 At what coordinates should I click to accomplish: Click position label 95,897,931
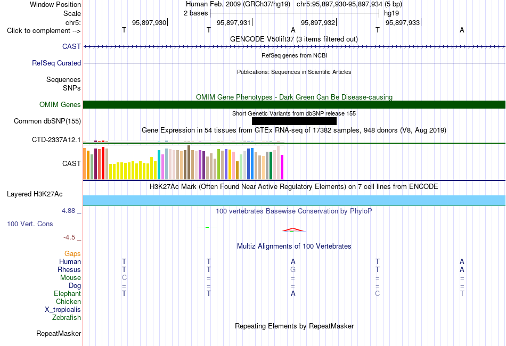pyautogui.click(x=234, y=22)
